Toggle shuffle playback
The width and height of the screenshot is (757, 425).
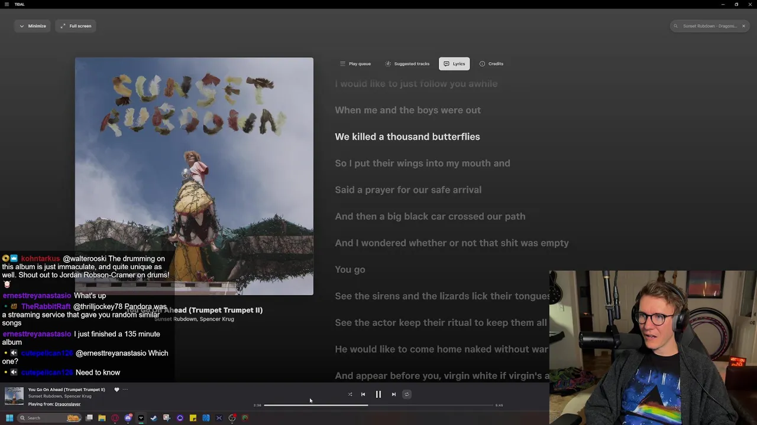coord(350,394)
